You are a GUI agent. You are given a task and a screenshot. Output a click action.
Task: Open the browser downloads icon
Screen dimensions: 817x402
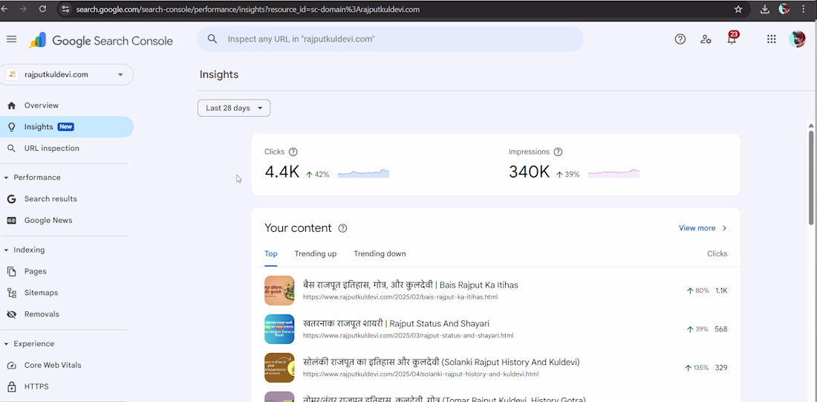pyautogui.click(x=765, y=9)
